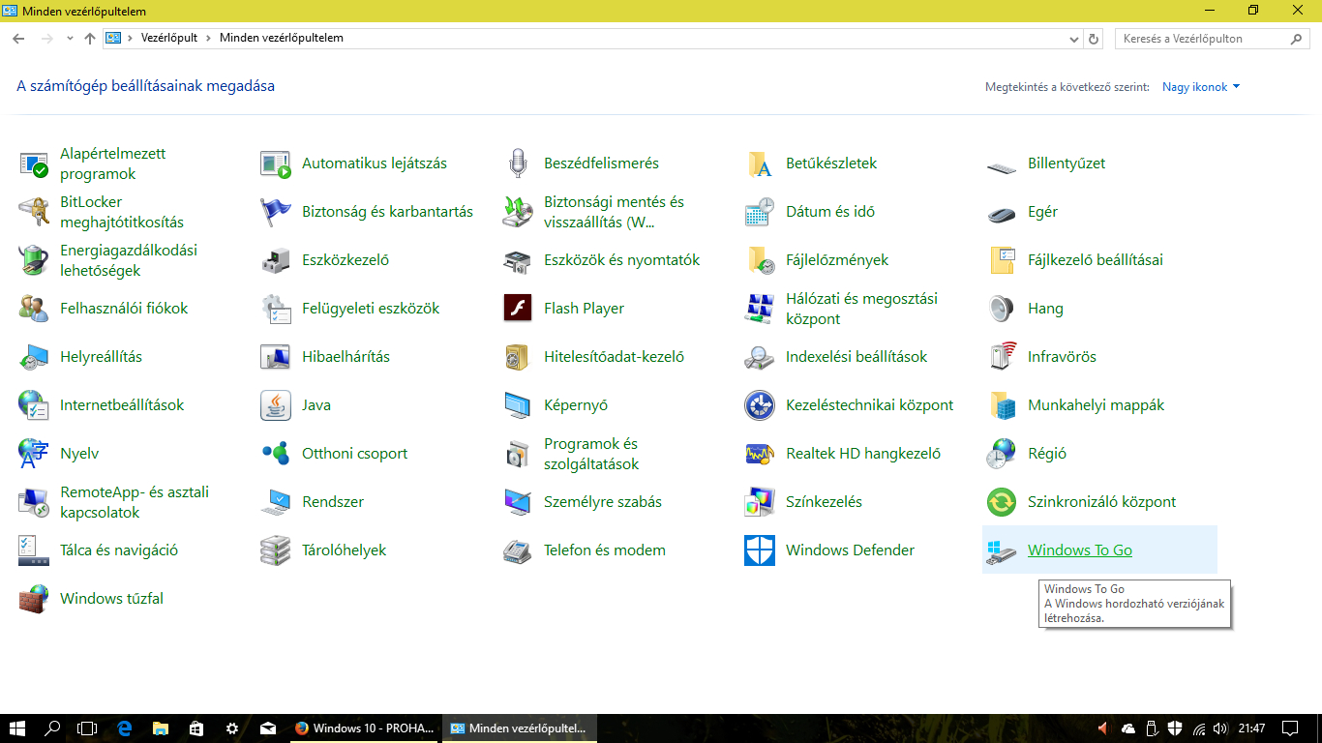The image size is (1322, 743).
Task: Open the Tárolóhelyek link
Action: (344, 550)
